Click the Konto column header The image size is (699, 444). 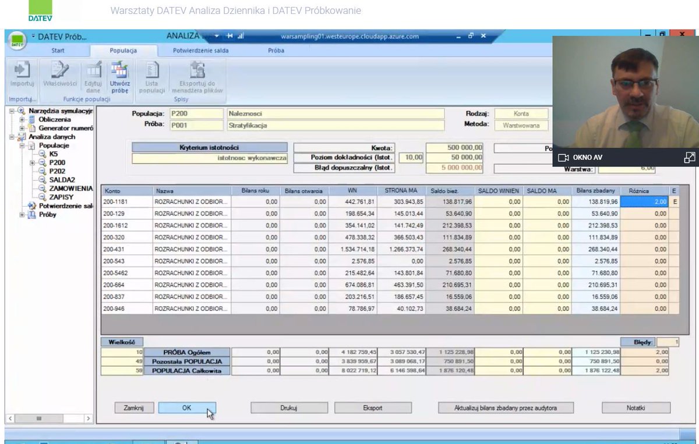pyautogui.click(x=127, y=190)
